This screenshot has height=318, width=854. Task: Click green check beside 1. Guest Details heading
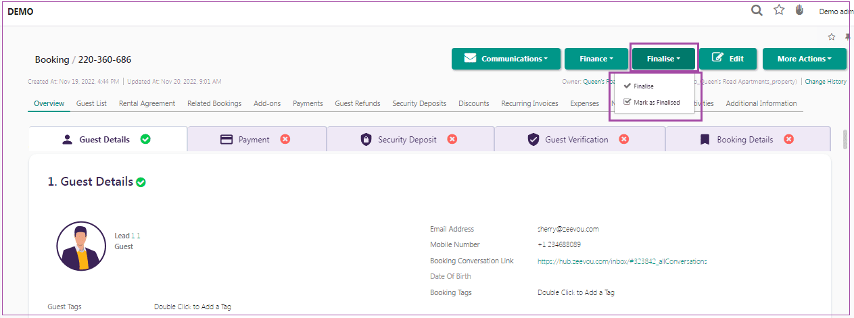tap(141, 182)
